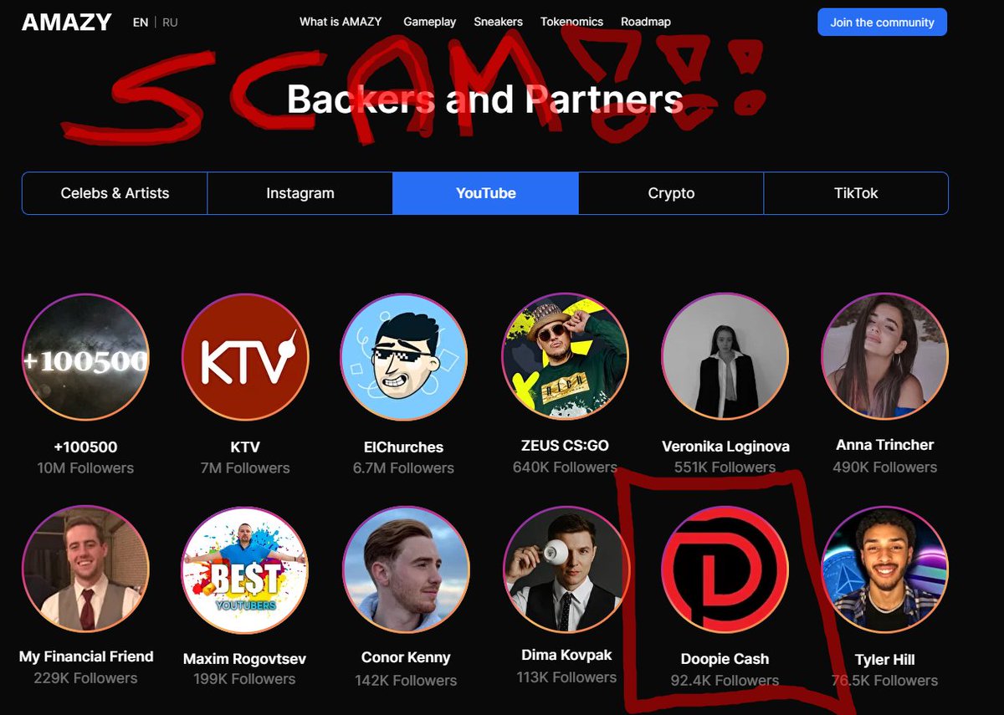The width and height of the screenshot is (1004, 715).
Task: Click My Financial Friend name
Action: [86, 656]
